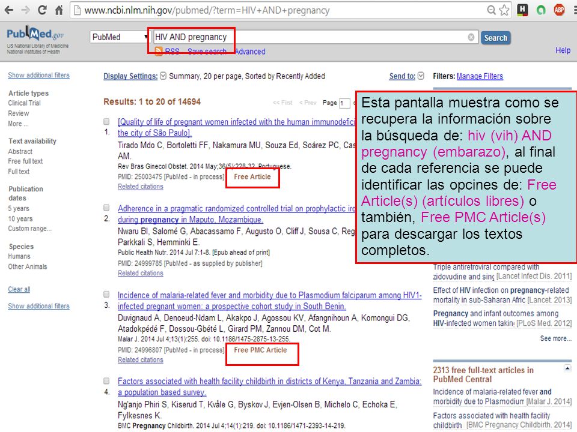Open sidebar Incidence of malaria-related fever Malar J link
This screenshot has height=432, width=577.
(x=502, y=397)
